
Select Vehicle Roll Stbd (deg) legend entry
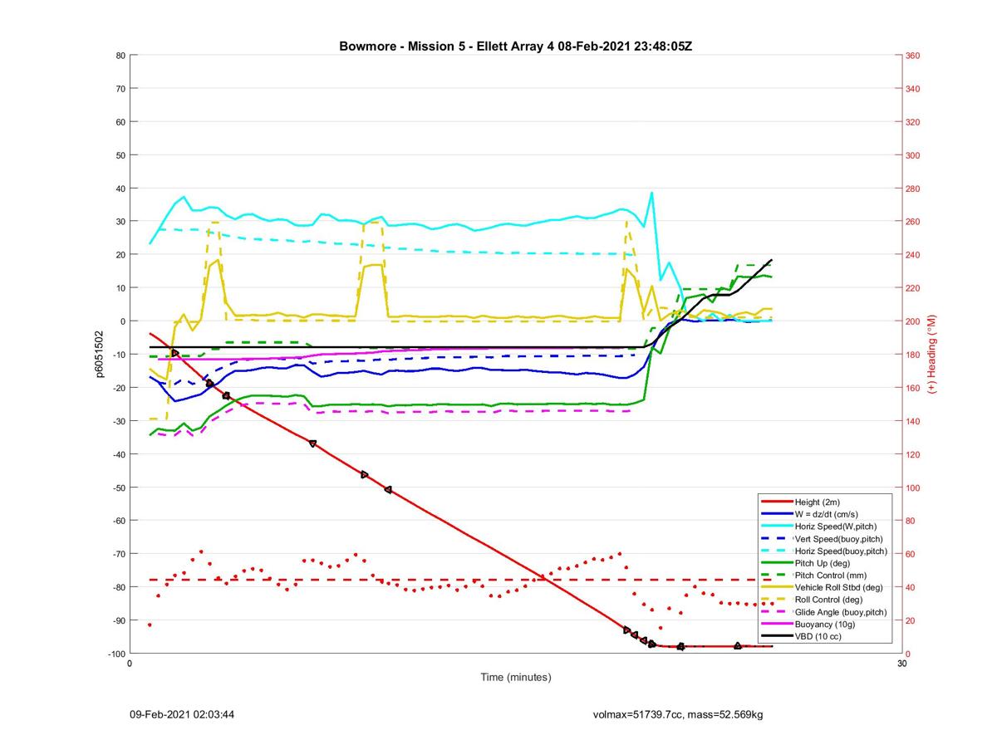coord(823,587)
